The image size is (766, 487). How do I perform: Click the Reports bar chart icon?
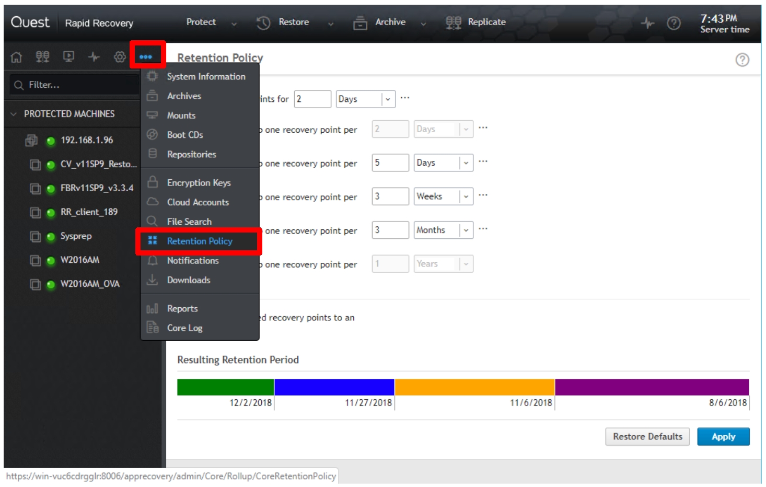(x=152, y=308)
